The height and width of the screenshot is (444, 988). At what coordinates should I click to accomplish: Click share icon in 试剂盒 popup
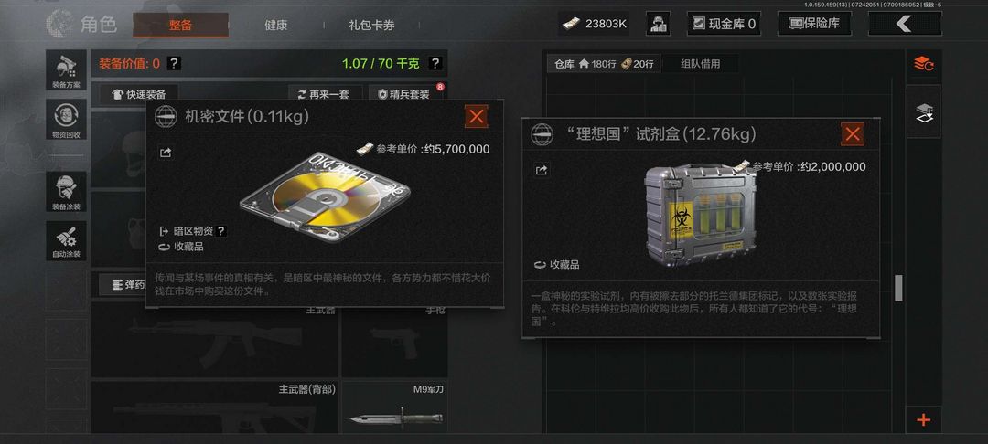tap(542, 170)
